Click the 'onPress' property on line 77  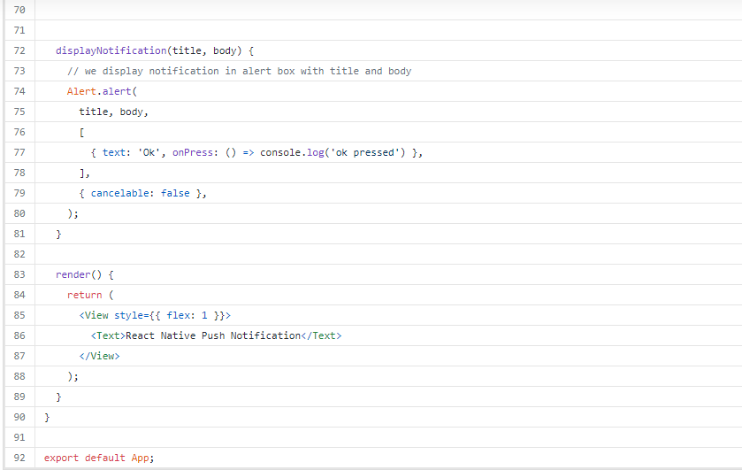click(193, 152)
